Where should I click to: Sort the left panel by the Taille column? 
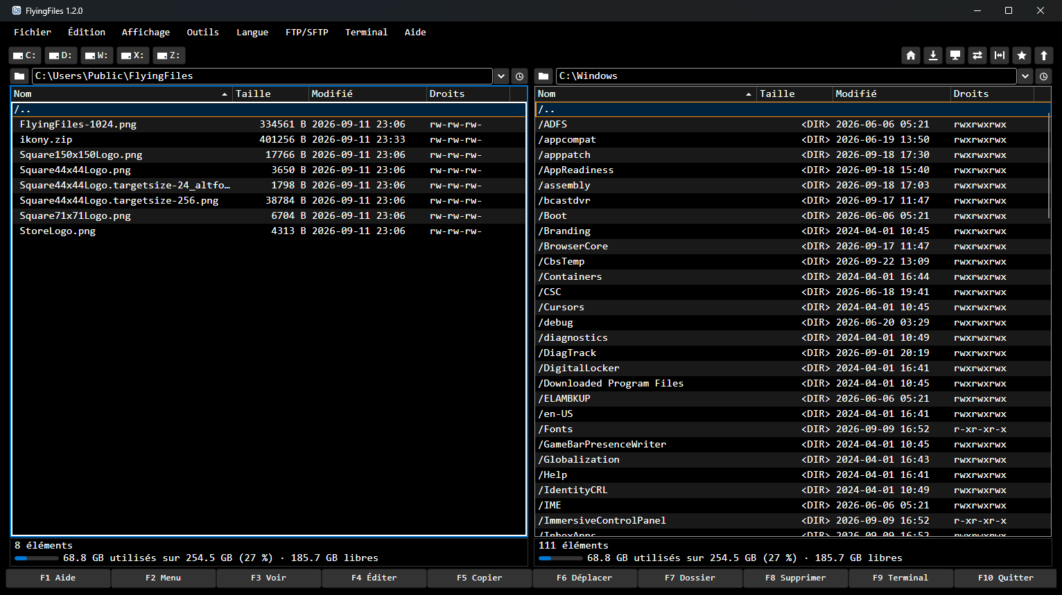[270, 94]
